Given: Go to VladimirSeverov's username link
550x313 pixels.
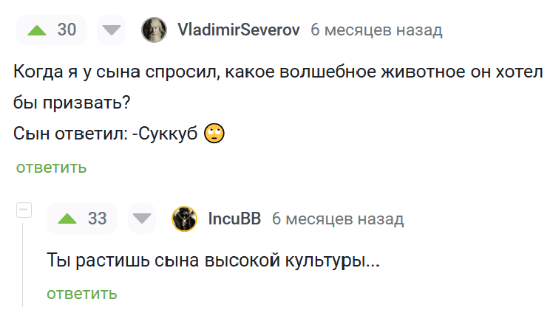Looking at the screenshot, I should pyautogui.click(x=238, y=30).
